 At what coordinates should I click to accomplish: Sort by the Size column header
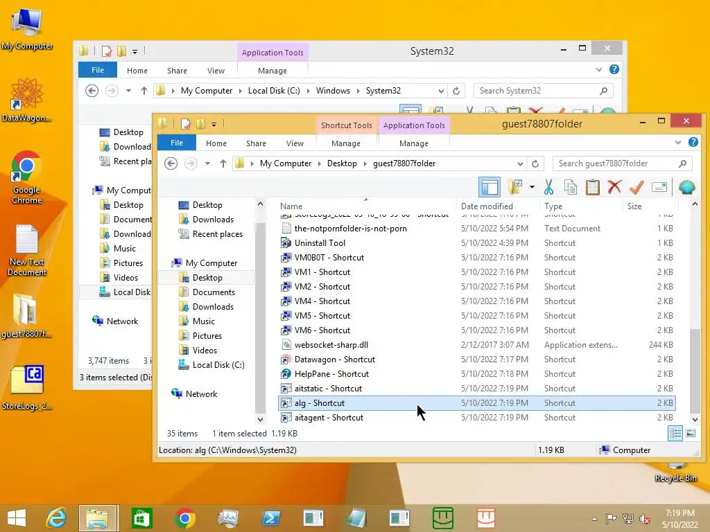(634, 206)
